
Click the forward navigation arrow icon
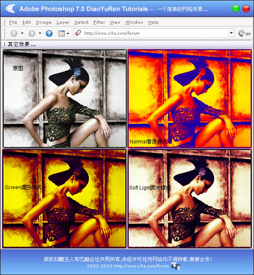click(x=32, y=33)
